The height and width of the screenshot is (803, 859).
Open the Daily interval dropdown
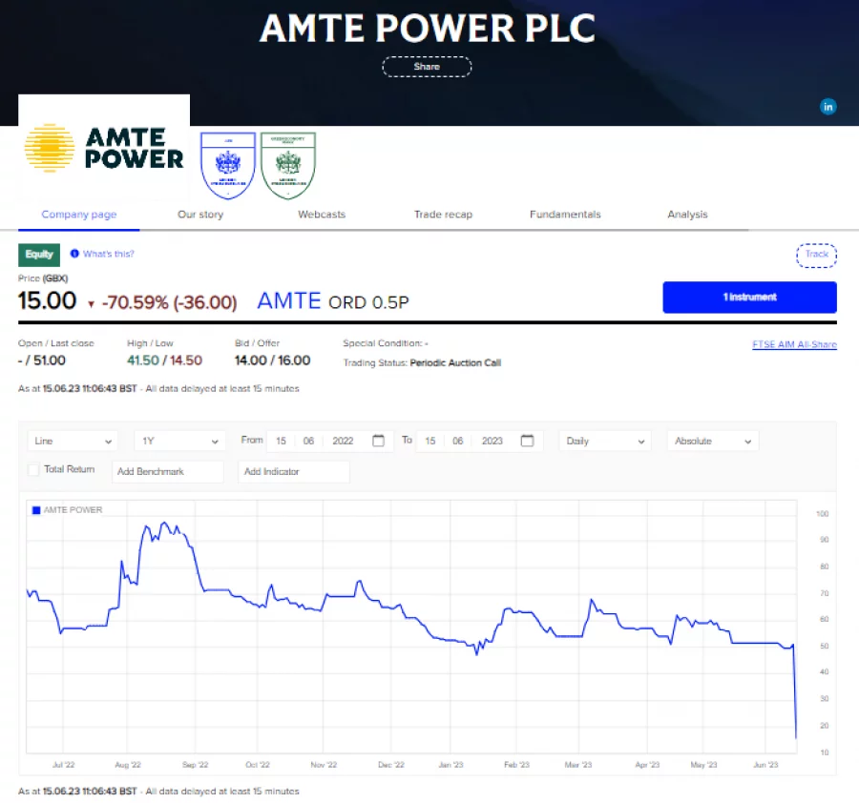pyautogui.click(x=605, y=442)
